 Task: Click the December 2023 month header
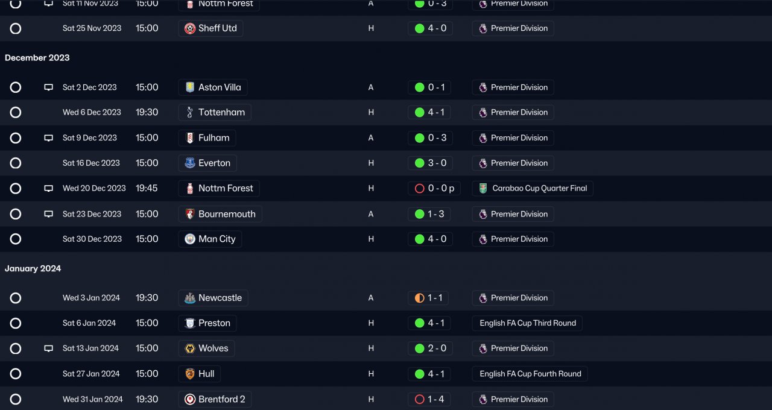(x=37, y=58)
